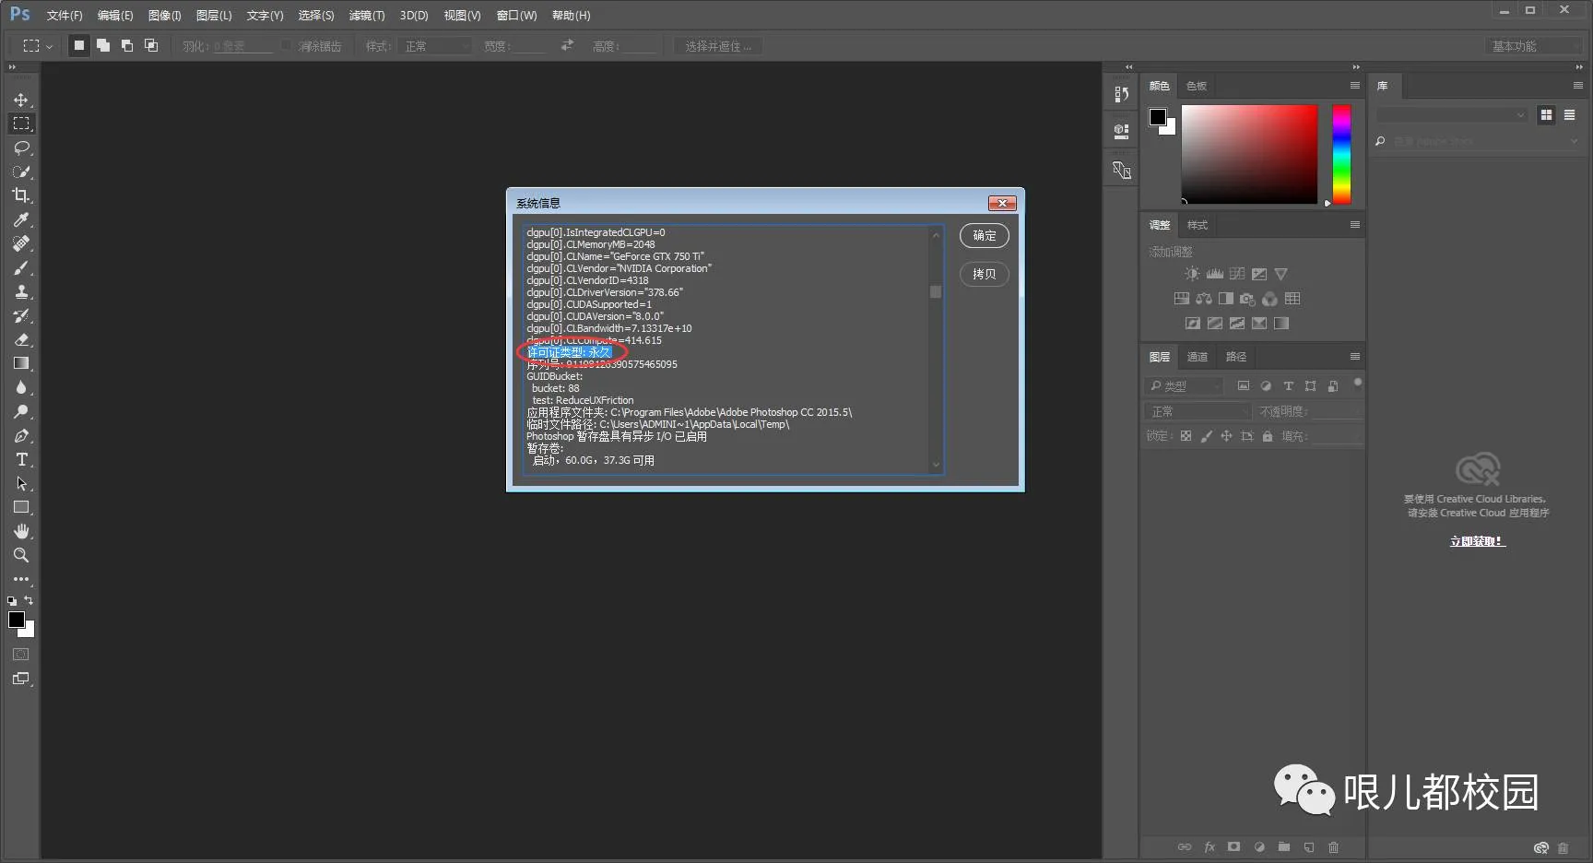Enable Intersect with Selection mode
This screenshot has width=1593, height=863.
point(151,45)
